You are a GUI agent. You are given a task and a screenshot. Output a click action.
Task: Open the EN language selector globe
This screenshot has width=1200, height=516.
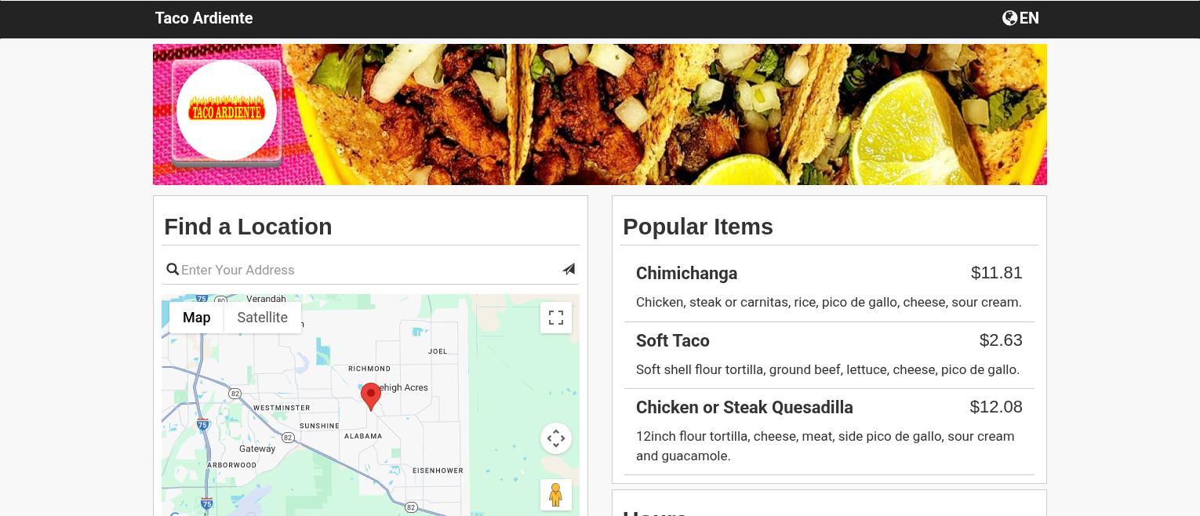(x=1020, y=18)
